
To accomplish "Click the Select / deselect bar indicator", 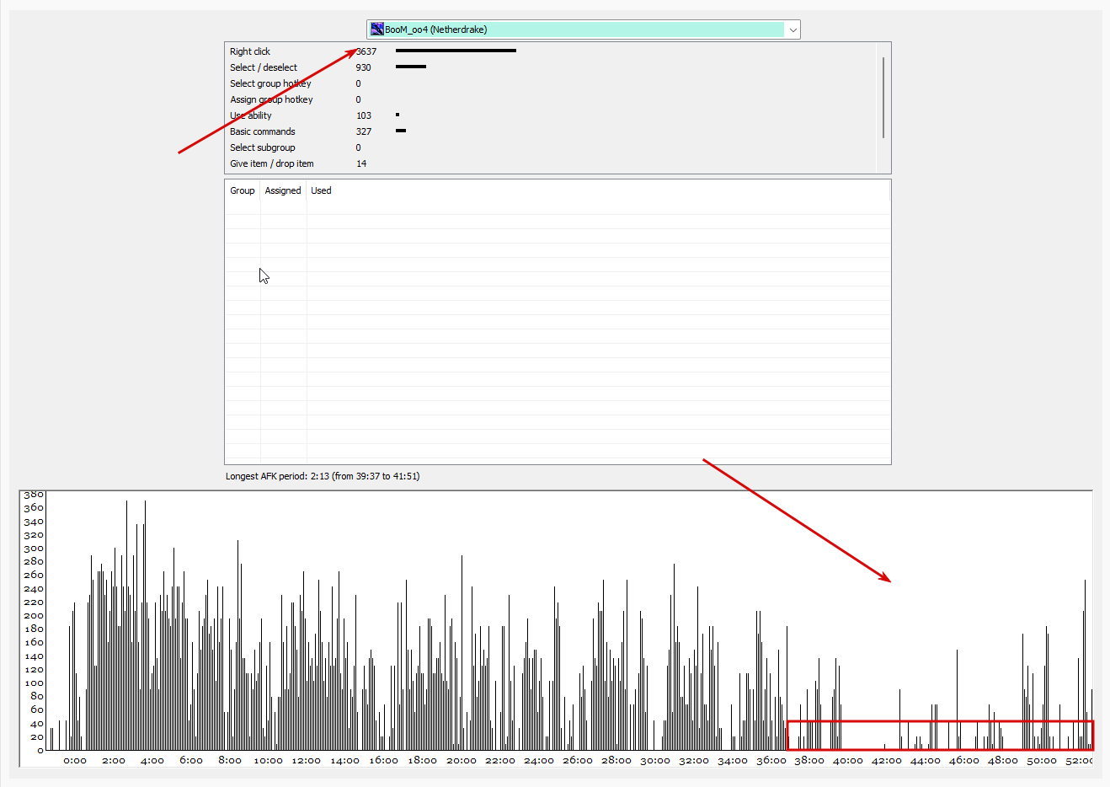I will 411,67.
